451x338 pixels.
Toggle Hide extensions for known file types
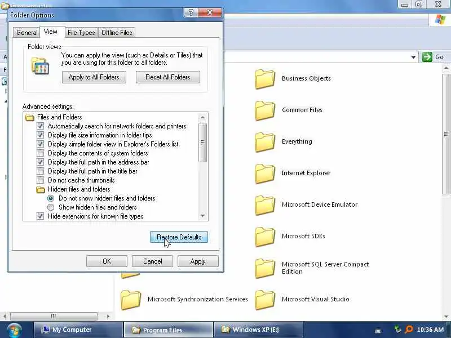point(40,216)
